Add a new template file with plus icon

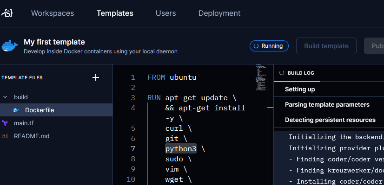pos(95,78)
